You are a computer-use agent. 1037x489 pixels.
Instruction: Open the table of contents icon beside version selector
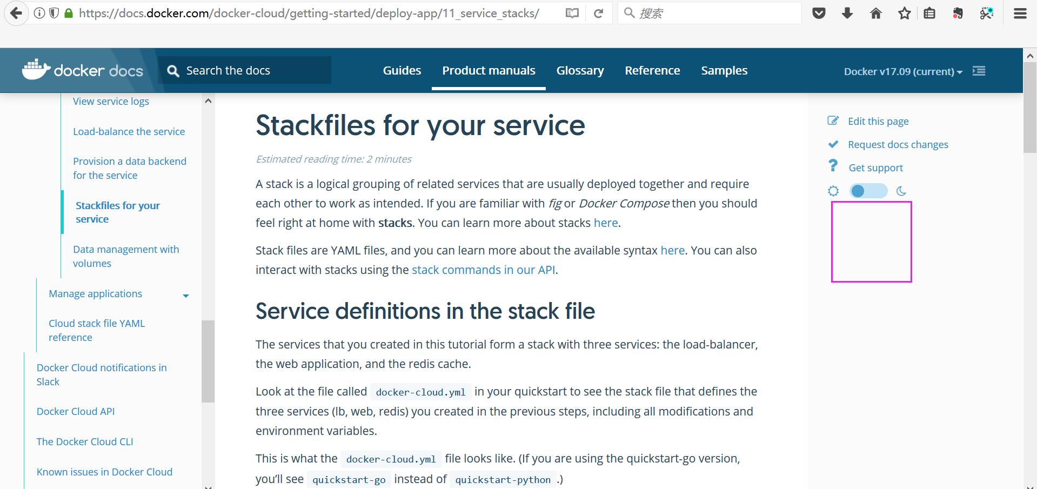tap(979, 70)
